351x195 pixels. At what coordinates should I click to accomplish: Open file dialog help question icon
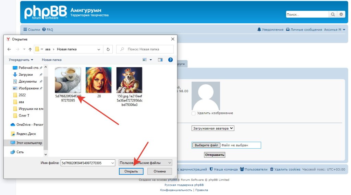(170, 60)
